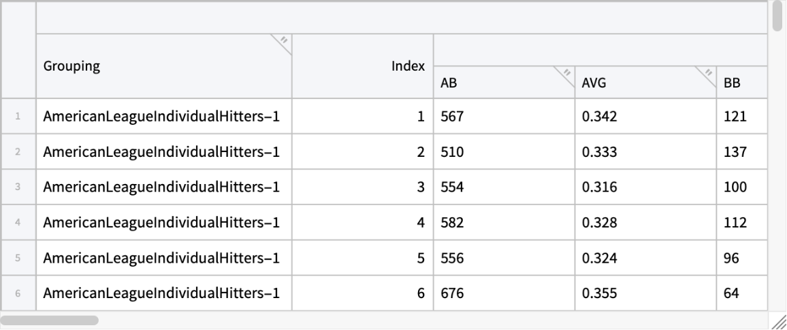Click the AVG column header label
Image resolution: width=787 pixels, height=330 pixels.
click(594, 83)
